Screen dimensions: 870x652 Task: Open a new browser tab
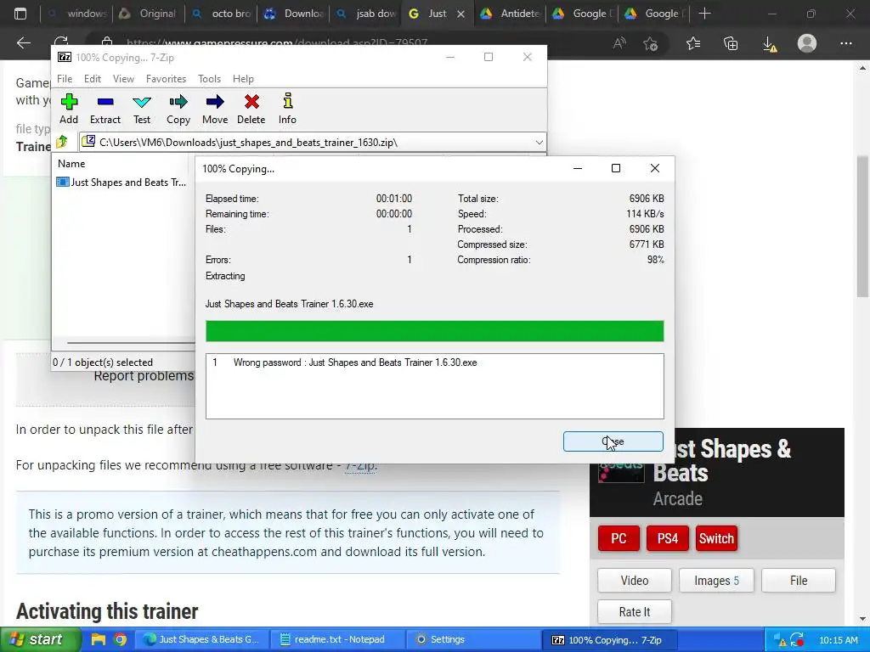pyautogui.click(x=704, y=14)
